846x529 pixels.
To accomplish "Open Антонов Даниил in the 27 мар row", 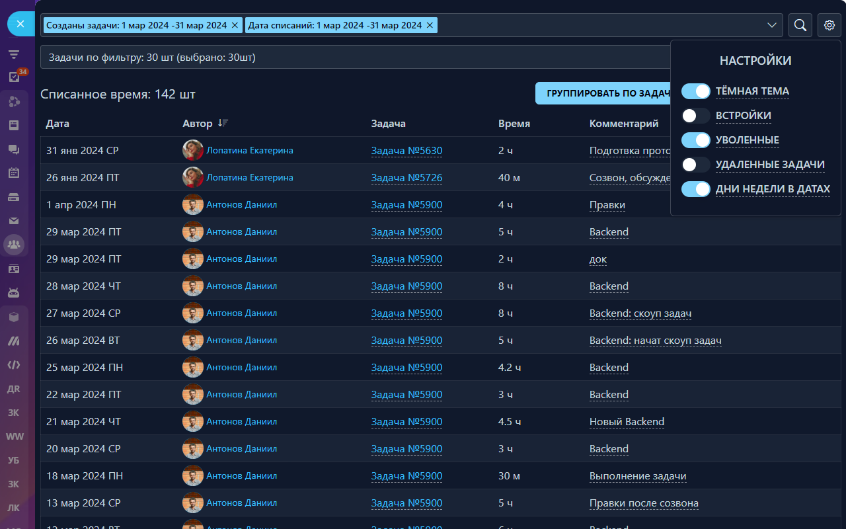I will click(x=242, y=313).
